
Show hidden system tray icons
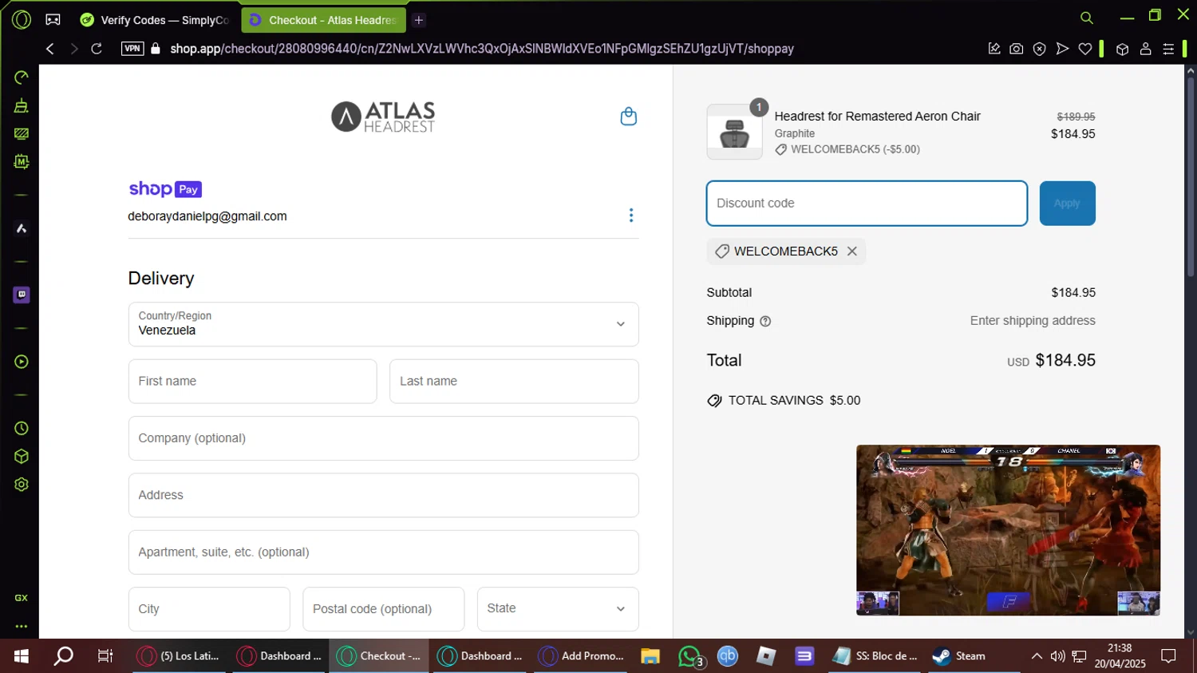click(x=1037, y=656)
